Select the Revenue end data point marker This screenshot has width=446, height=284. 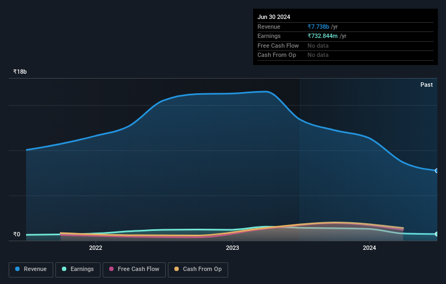pyautogui.click(x=437, y=171)
